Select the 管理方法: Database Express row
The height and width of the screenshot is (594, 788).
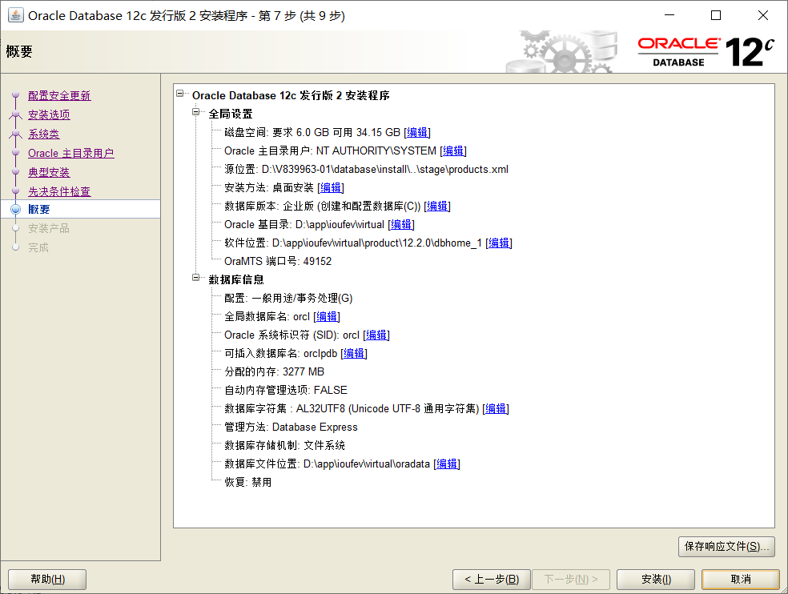[291, 427]
